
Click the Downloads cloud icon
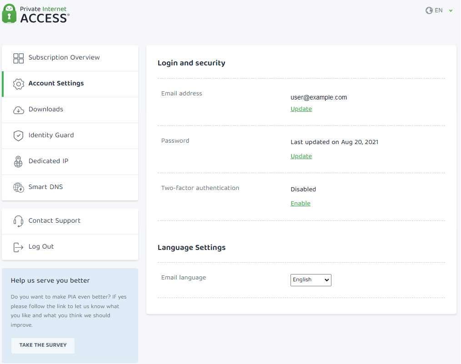click(18, 110)
